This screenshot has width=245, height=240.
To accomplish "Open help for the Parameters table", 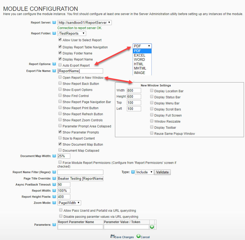I will (x=54, y=225).
